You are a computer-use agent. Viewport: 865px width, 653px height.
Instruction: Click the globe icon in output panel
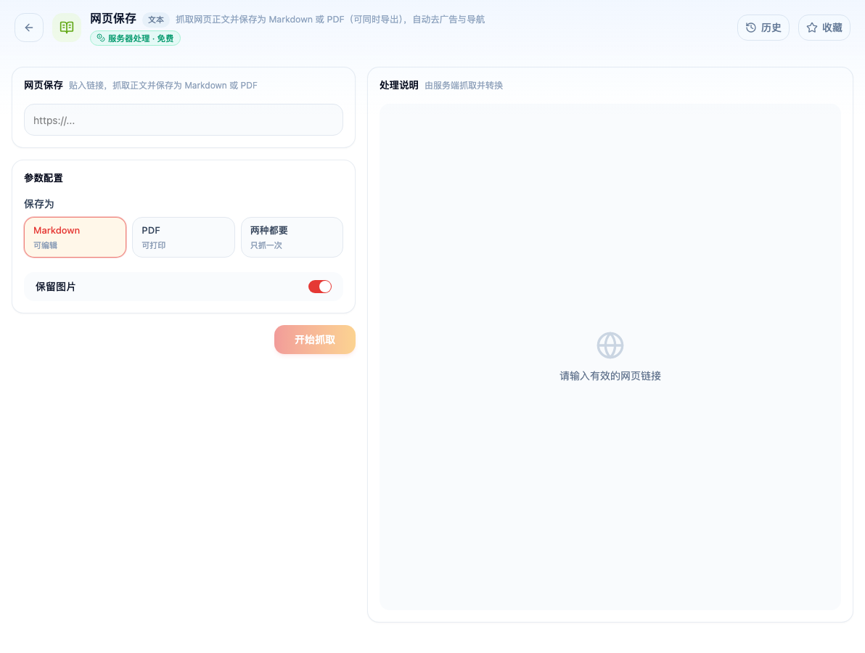[610, 345]
